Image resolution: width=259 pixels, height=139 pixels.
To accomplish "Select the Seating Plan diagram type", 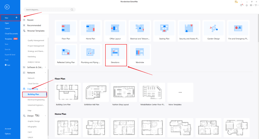I will pos(164,31).
